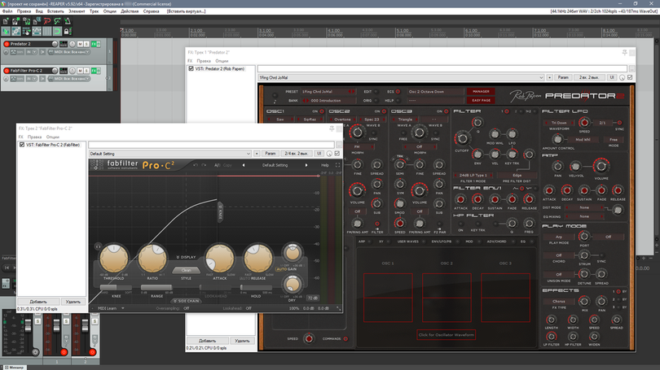Screen dimensions: 660x370
Task: Click the KNEE slider in Pro-C 2
Action: (x=117, y=288)
